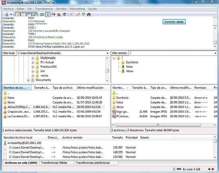Click the message log vertical scrollbar thumb

coord(215,42)
